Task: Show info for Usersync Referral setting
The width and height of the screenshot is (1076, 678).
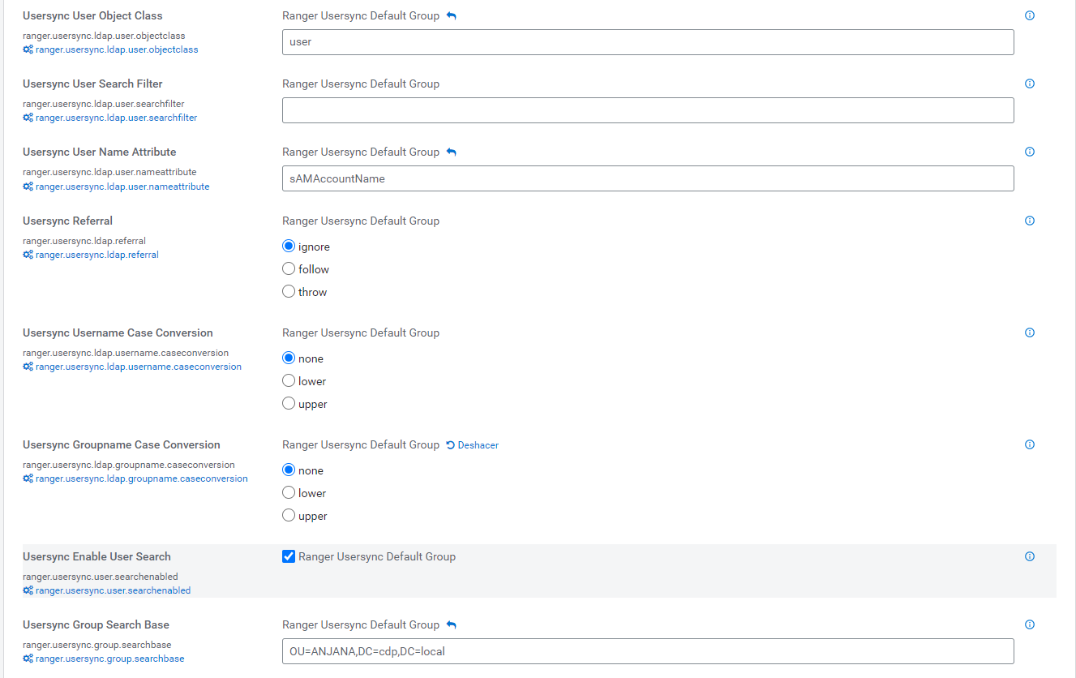Action: 1030,221
